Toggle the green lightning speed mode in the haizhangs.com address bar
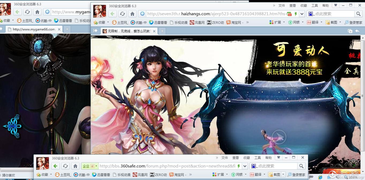Viewport: 365px width, 180px height. tap(296, 14)
